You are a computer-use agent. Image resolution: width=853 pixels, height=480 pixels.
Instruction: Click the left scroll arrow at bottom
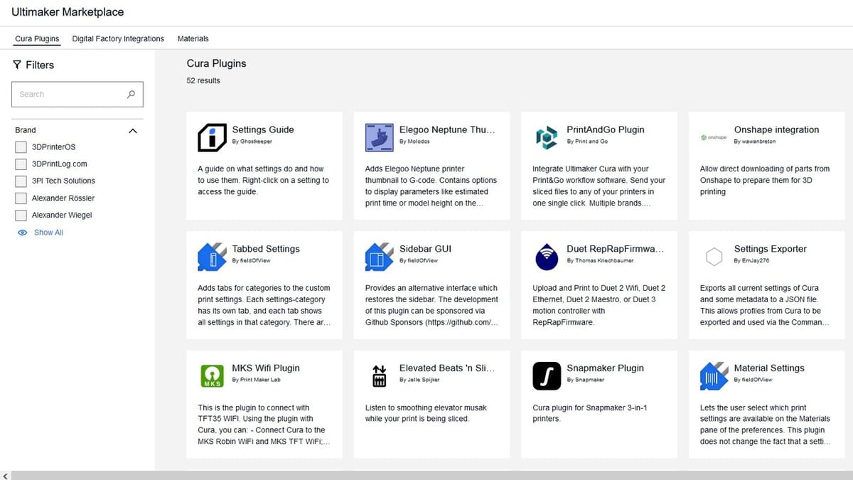pyautogui.click(x=6, y=475)
